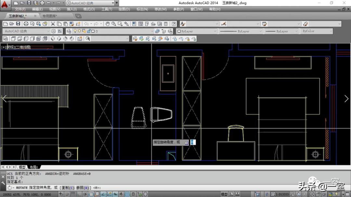
Task: Open the Help question mark icon
Action: (x=174, y=24)
